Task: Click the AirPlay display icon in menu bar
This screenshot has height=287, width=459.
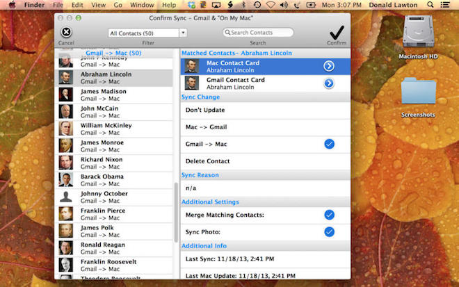Action: coord(216,5)
